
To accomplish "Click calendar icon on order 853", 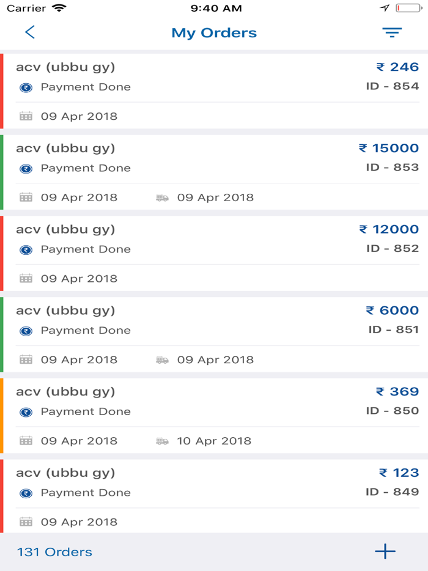I will [26, 197].
